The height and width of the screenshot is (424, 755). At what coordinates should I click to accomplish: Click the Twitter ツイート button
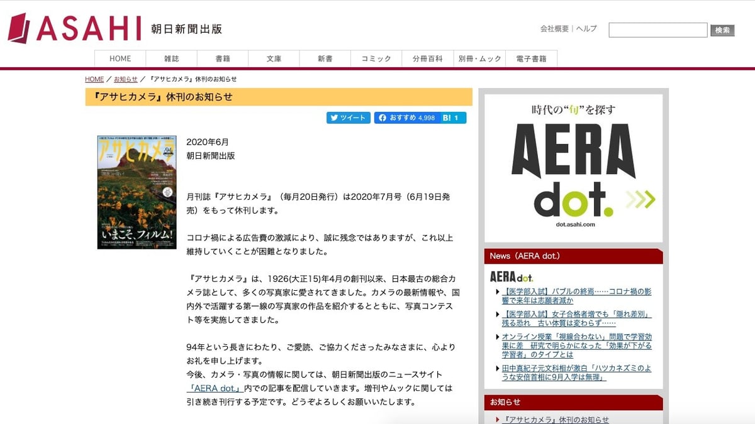348,117
